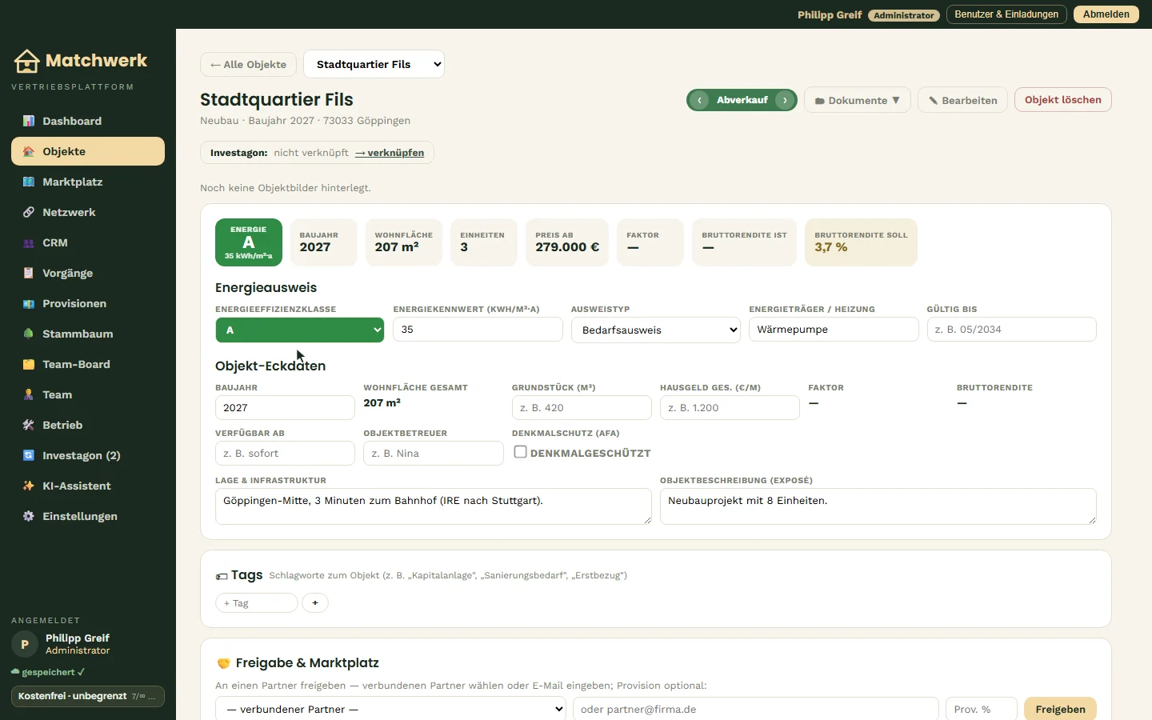Click the Lage & Infrastruktur text area
This screenshot has width=1152, height=720.
click(434, 506)
